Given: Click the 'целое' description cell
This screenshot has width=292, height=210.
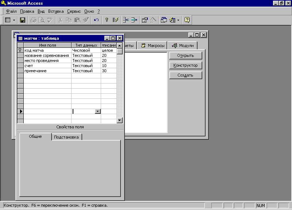Looking at the screenshot, I should (109, 50).
